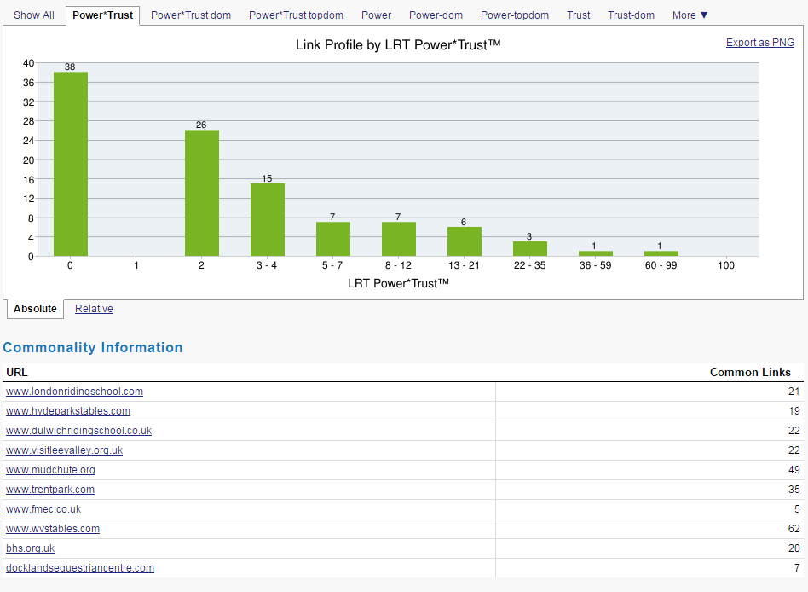Switch to Power*Trust dom tab
Screen dimensions: 808x592
(191, 15)
